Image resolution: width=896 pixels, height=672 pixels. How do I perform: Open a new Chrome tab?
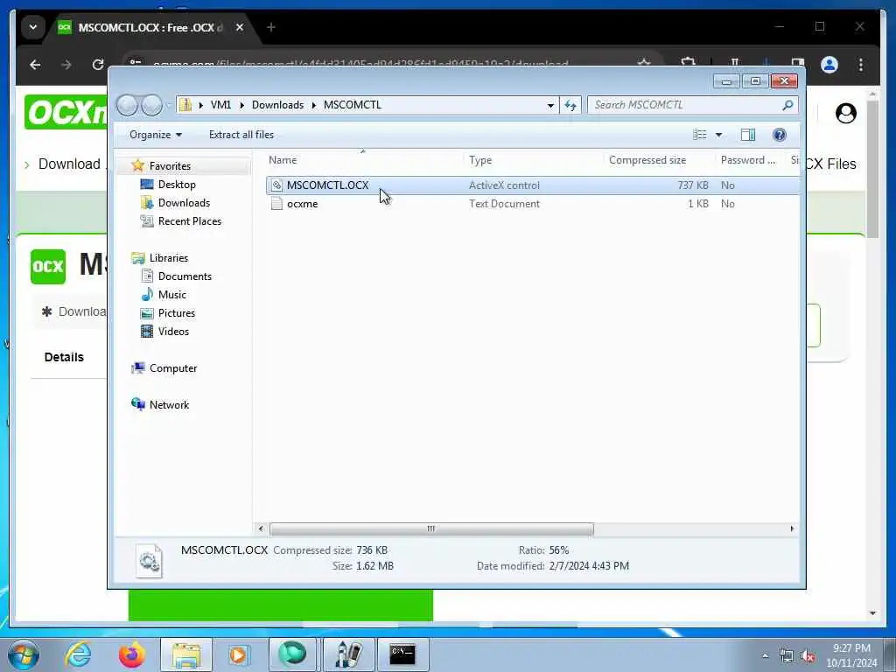point(271,27)
